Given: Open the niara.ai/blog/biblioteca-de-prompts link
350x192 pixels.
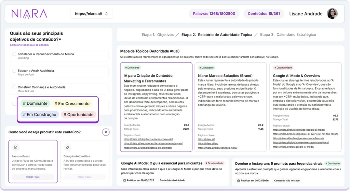Looking at the screenshot, I should click(x=148, y=148).
